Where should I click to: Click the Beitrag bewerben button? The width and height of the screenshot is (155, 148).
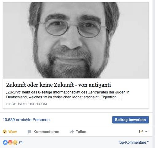[x=130, y=120]
